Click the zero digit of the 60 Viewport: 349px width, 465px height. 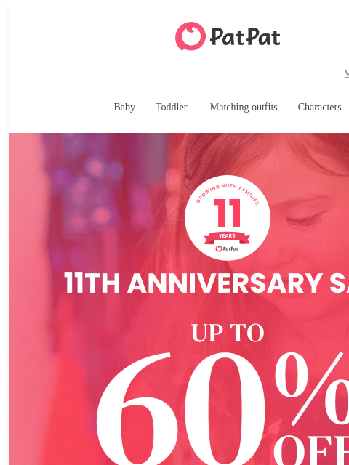tap(225, 408)
